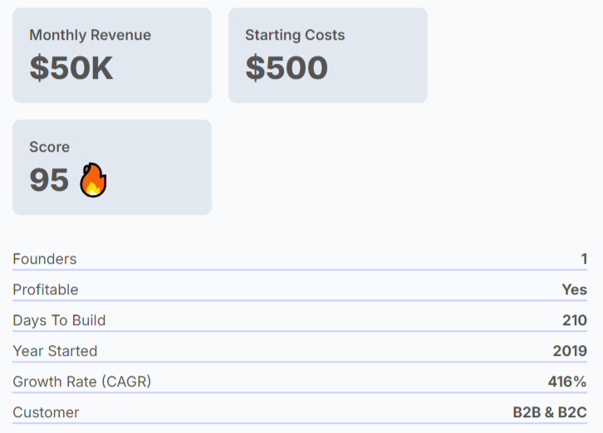Image resolution: width=603 pixels, height=433 pixels.
Task: Click the 416% growth rate value
Action: point(567,382)
